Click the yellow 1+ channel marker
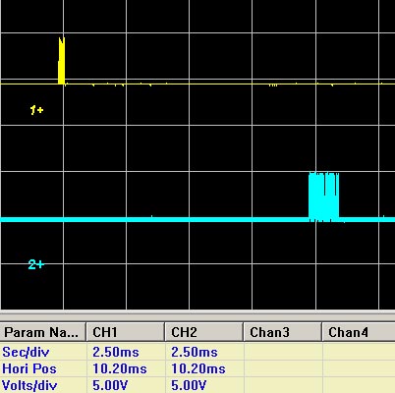This screenshot has width=395, height=393. (36, 110)
